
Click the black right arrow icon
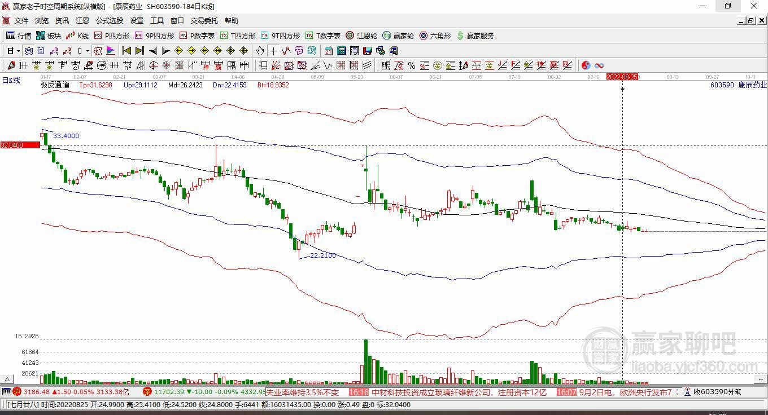point(166,51)
